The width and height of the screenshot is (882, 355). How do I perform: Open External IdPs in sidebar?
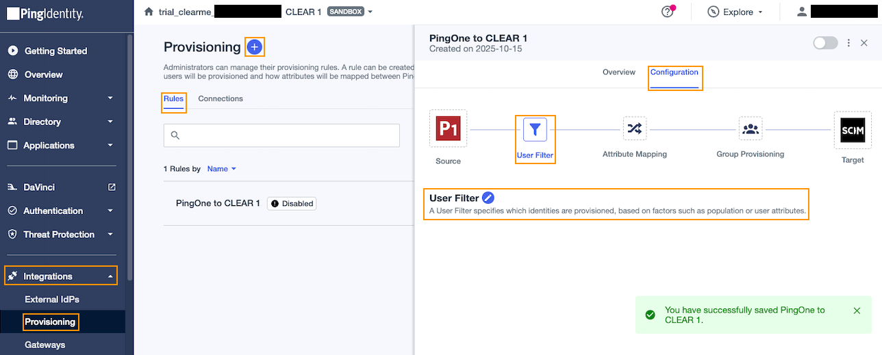pyautogui.click(x=52, y=300)
